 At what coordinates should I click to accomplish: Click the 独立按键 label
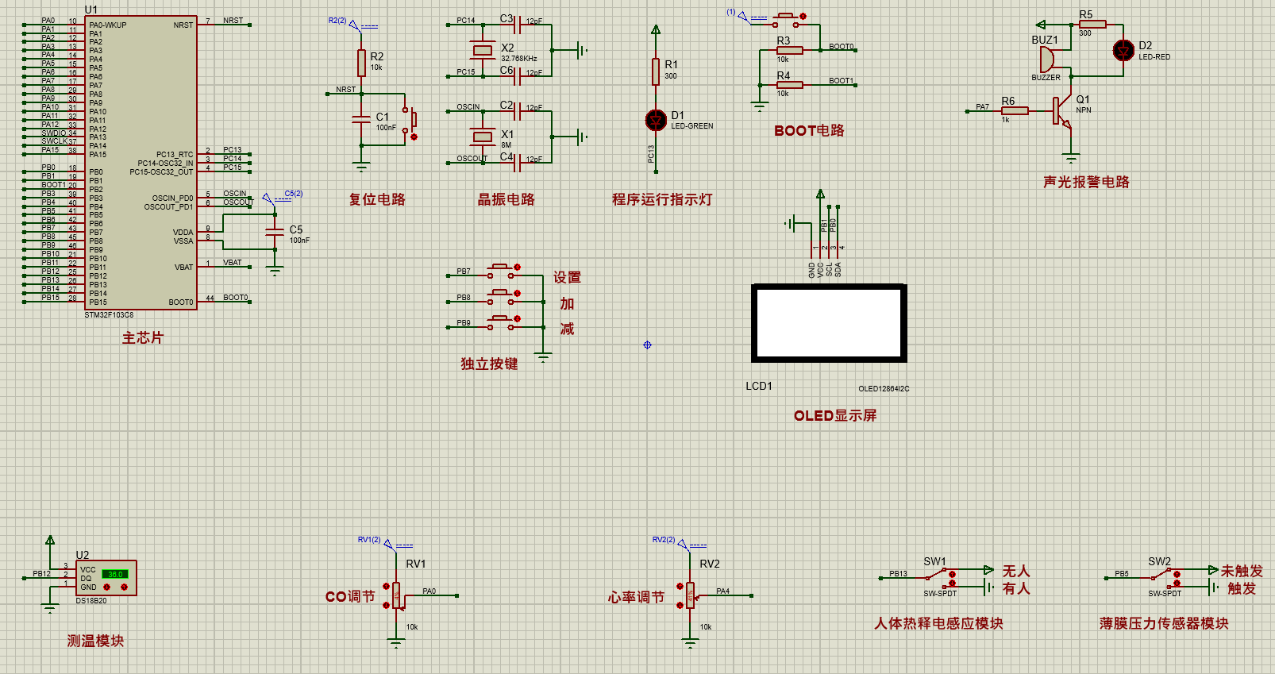point(489,364)
